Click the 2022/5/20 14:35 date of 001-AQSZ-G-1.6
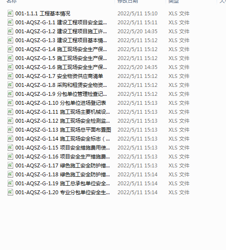The width and height of the screenshot is (226, 250). tap(137, 67)
